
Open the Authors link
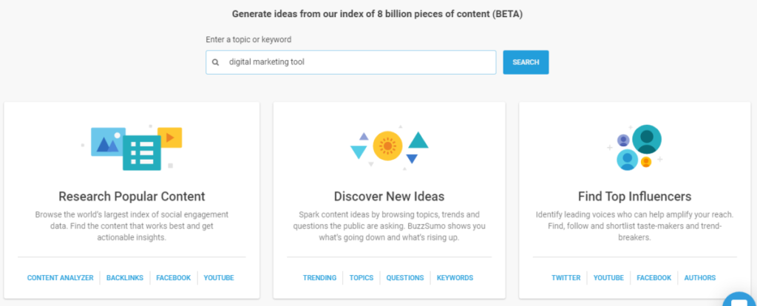(x=699, y=278)
